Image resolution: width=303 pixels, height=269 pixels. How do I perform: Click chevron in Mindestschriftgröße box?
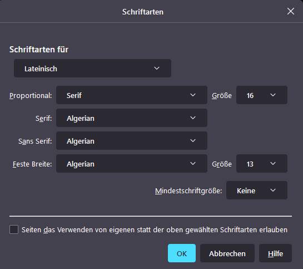click(273, 190)
